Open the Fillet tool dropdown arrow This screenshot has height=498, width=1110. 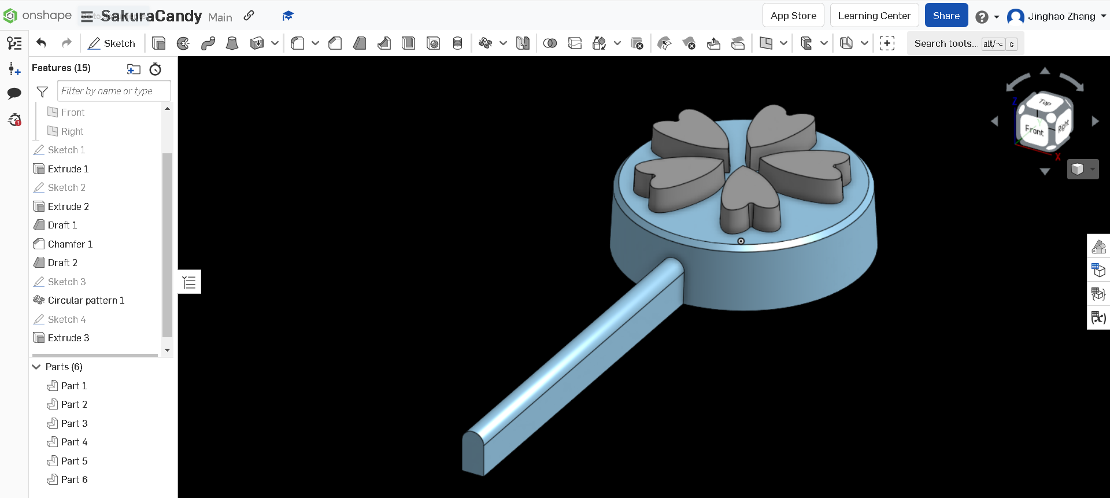[x=315, y=43]
